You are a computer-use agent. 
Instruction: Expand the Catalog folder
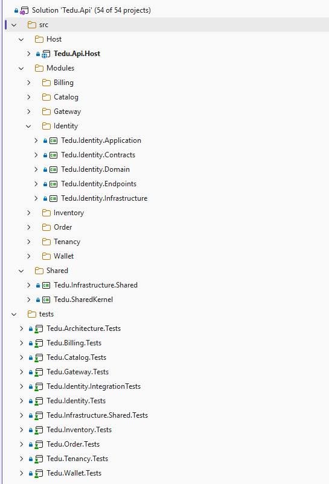coord(28,97)
